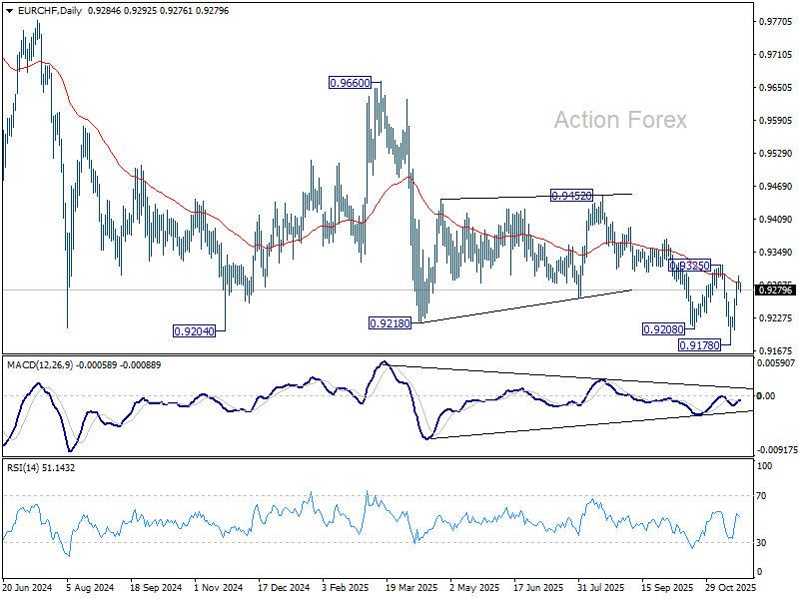Select the 19 Mar 2025 date marker
This screenshot has height=599, width=799.
pyautogui.click(x=411, y=587)
